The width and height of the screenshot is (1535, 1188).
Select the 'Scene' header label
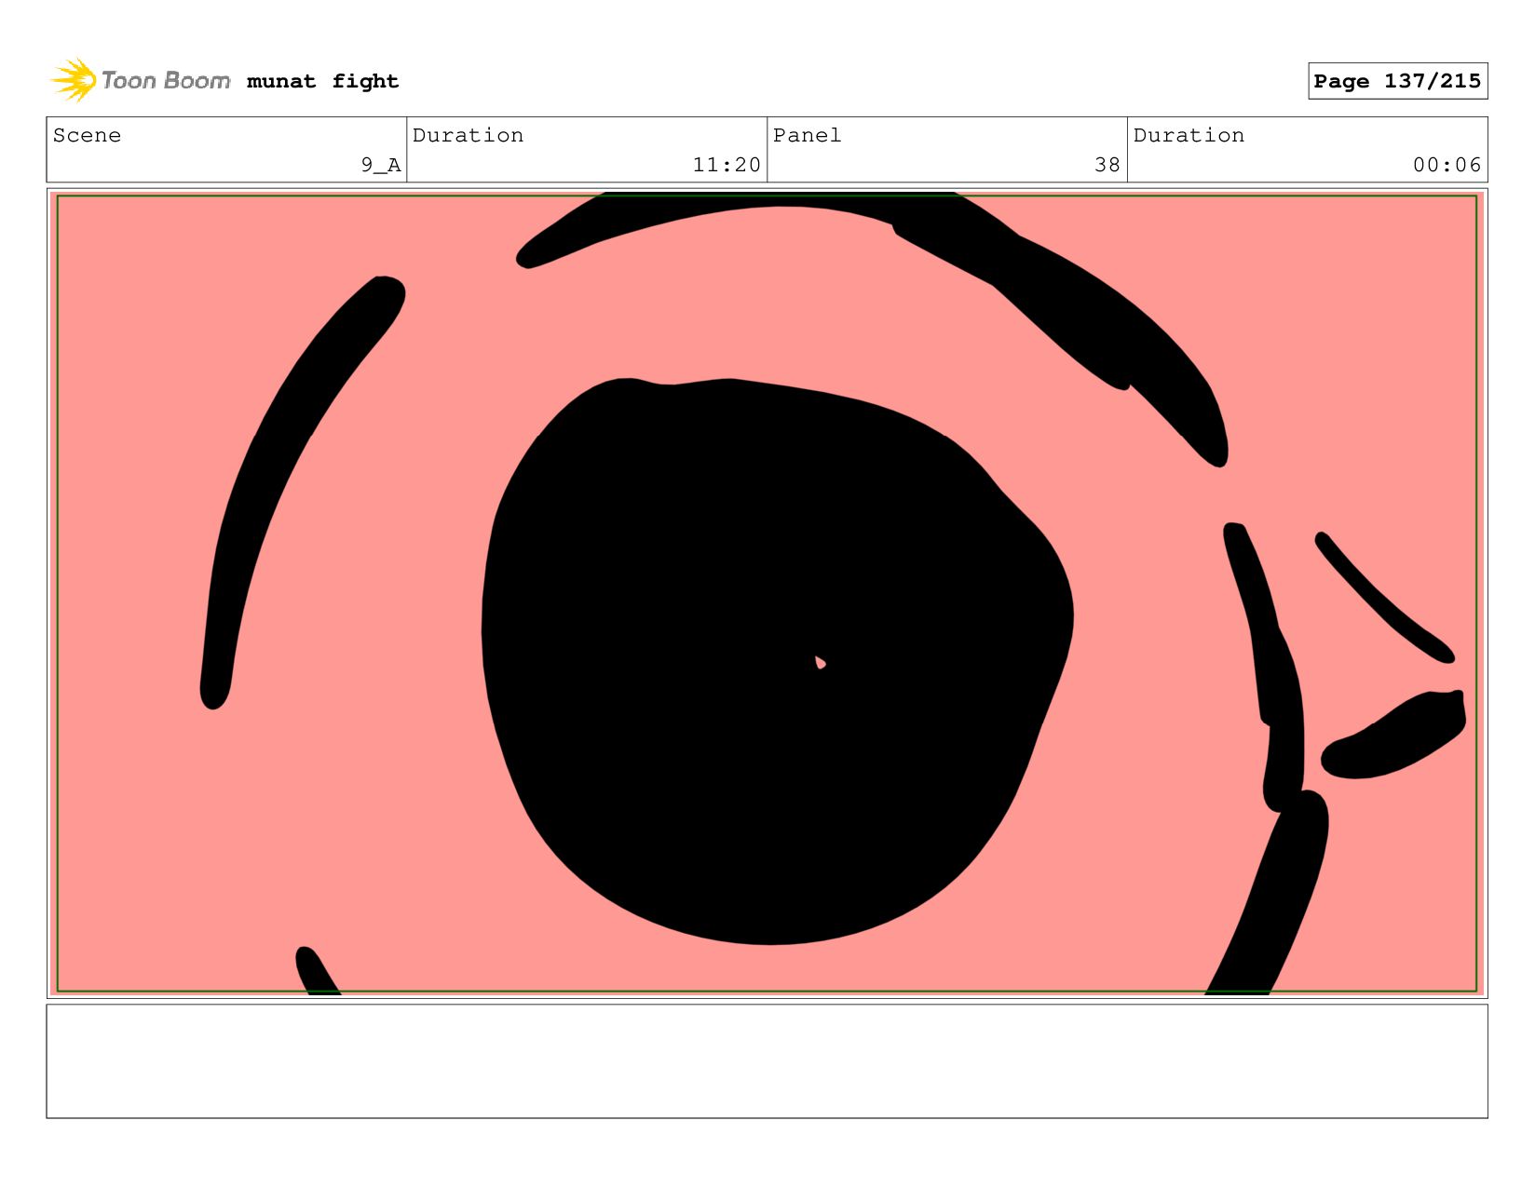point(88,135)
